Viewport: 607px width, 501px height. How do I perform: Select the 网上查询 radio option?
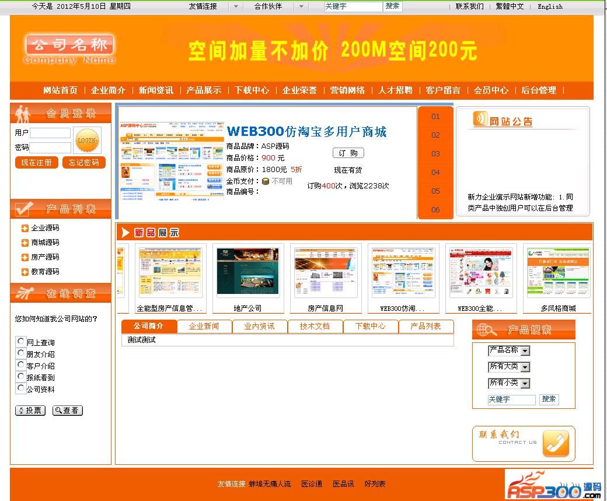pyautogui.click(x=21, y=341)
